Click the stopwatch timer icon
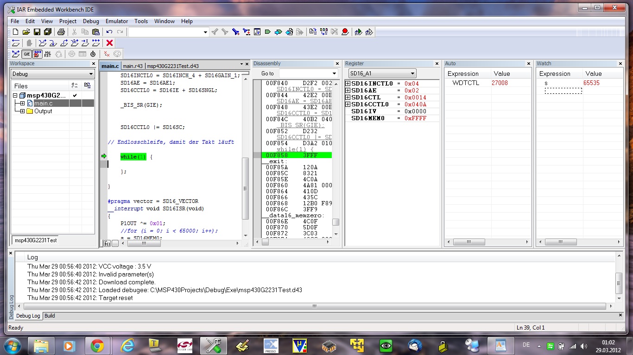The image size is (633, 355). (x=93, y=54)
